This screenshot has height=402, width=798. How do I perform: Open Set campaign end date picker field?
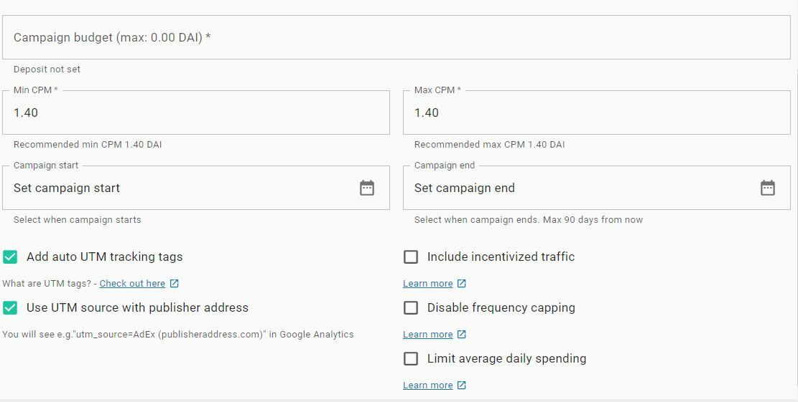(596, 188)
